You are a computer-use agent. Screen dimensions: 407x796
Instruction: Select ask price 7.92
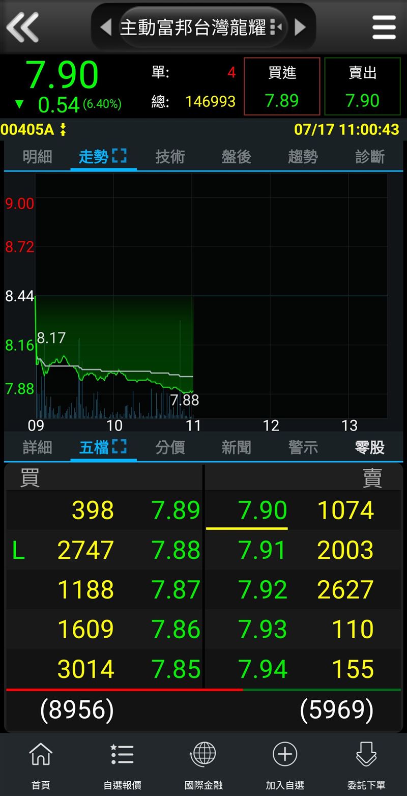point(263,590)
